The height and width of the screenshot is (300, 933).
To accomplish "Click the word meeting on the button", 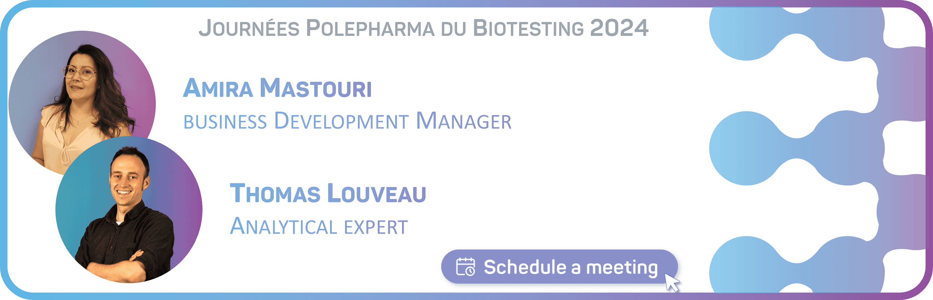I will coord(622,267).
